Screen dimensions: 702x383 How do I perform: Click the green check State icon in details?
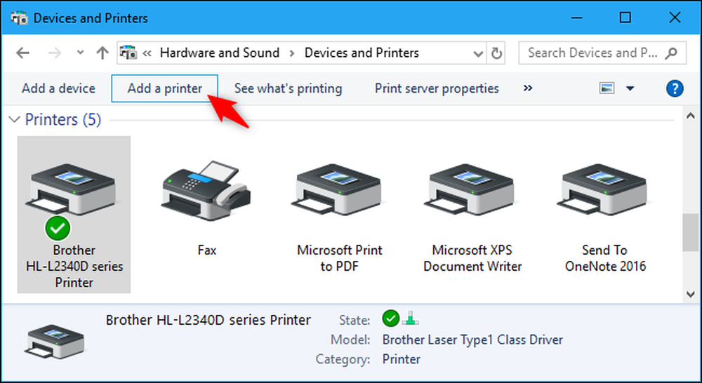click(x=391, y=318)
